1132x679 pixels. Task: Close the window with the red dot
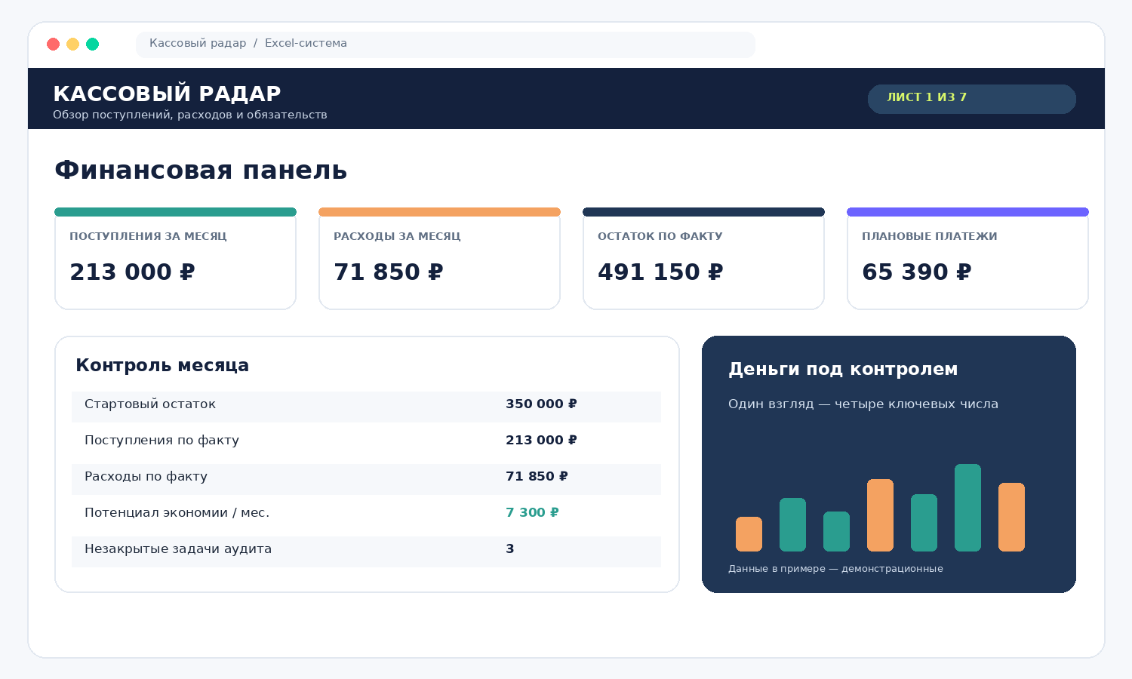[x=53, y=44]
